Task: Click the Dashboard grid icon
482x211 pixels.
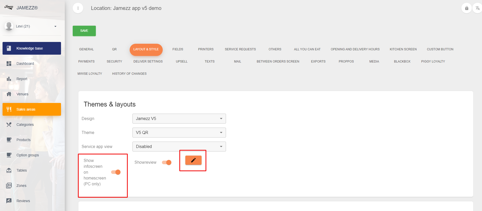Action: (x=9, y=64)
